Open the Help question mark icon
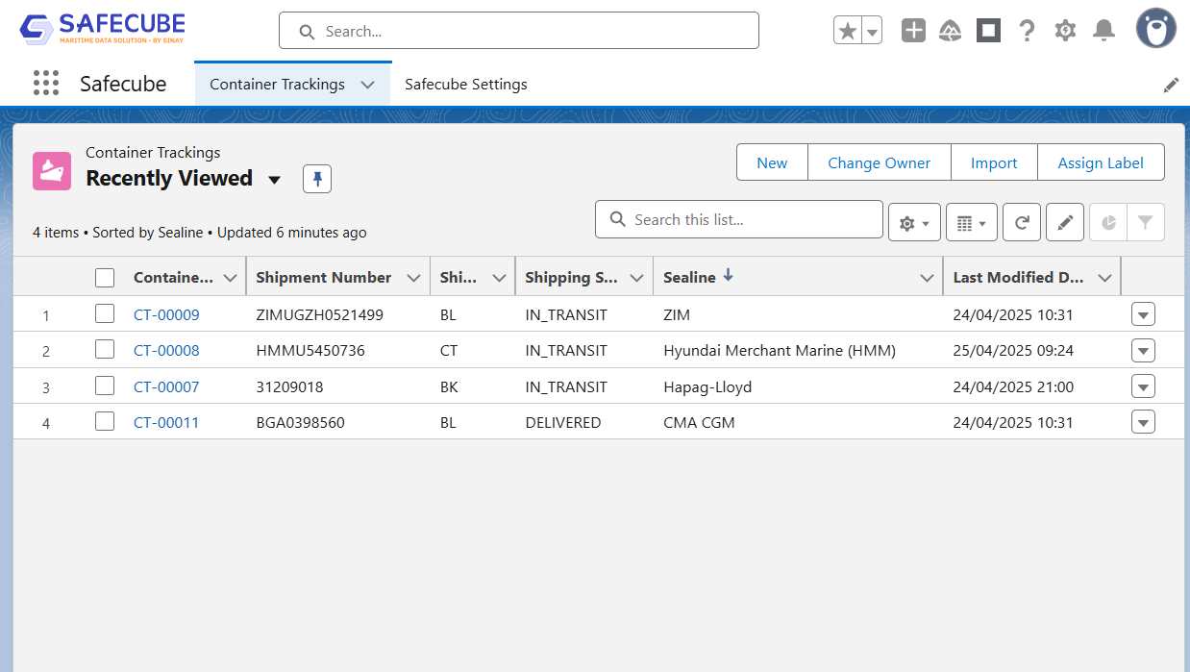 pos(1027,31)
